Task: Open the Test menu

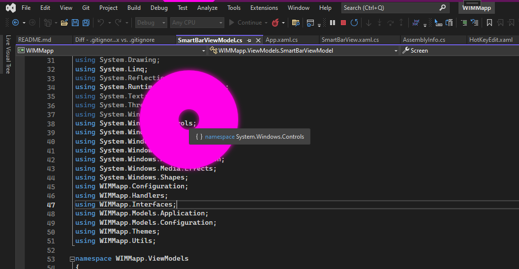Action: [183, 7]
